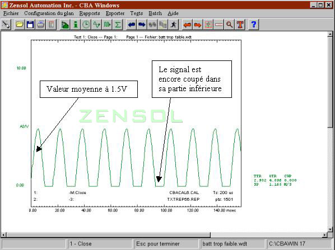Open help with the blue question mark
335x250 pixels.
[x=254, y=25]
